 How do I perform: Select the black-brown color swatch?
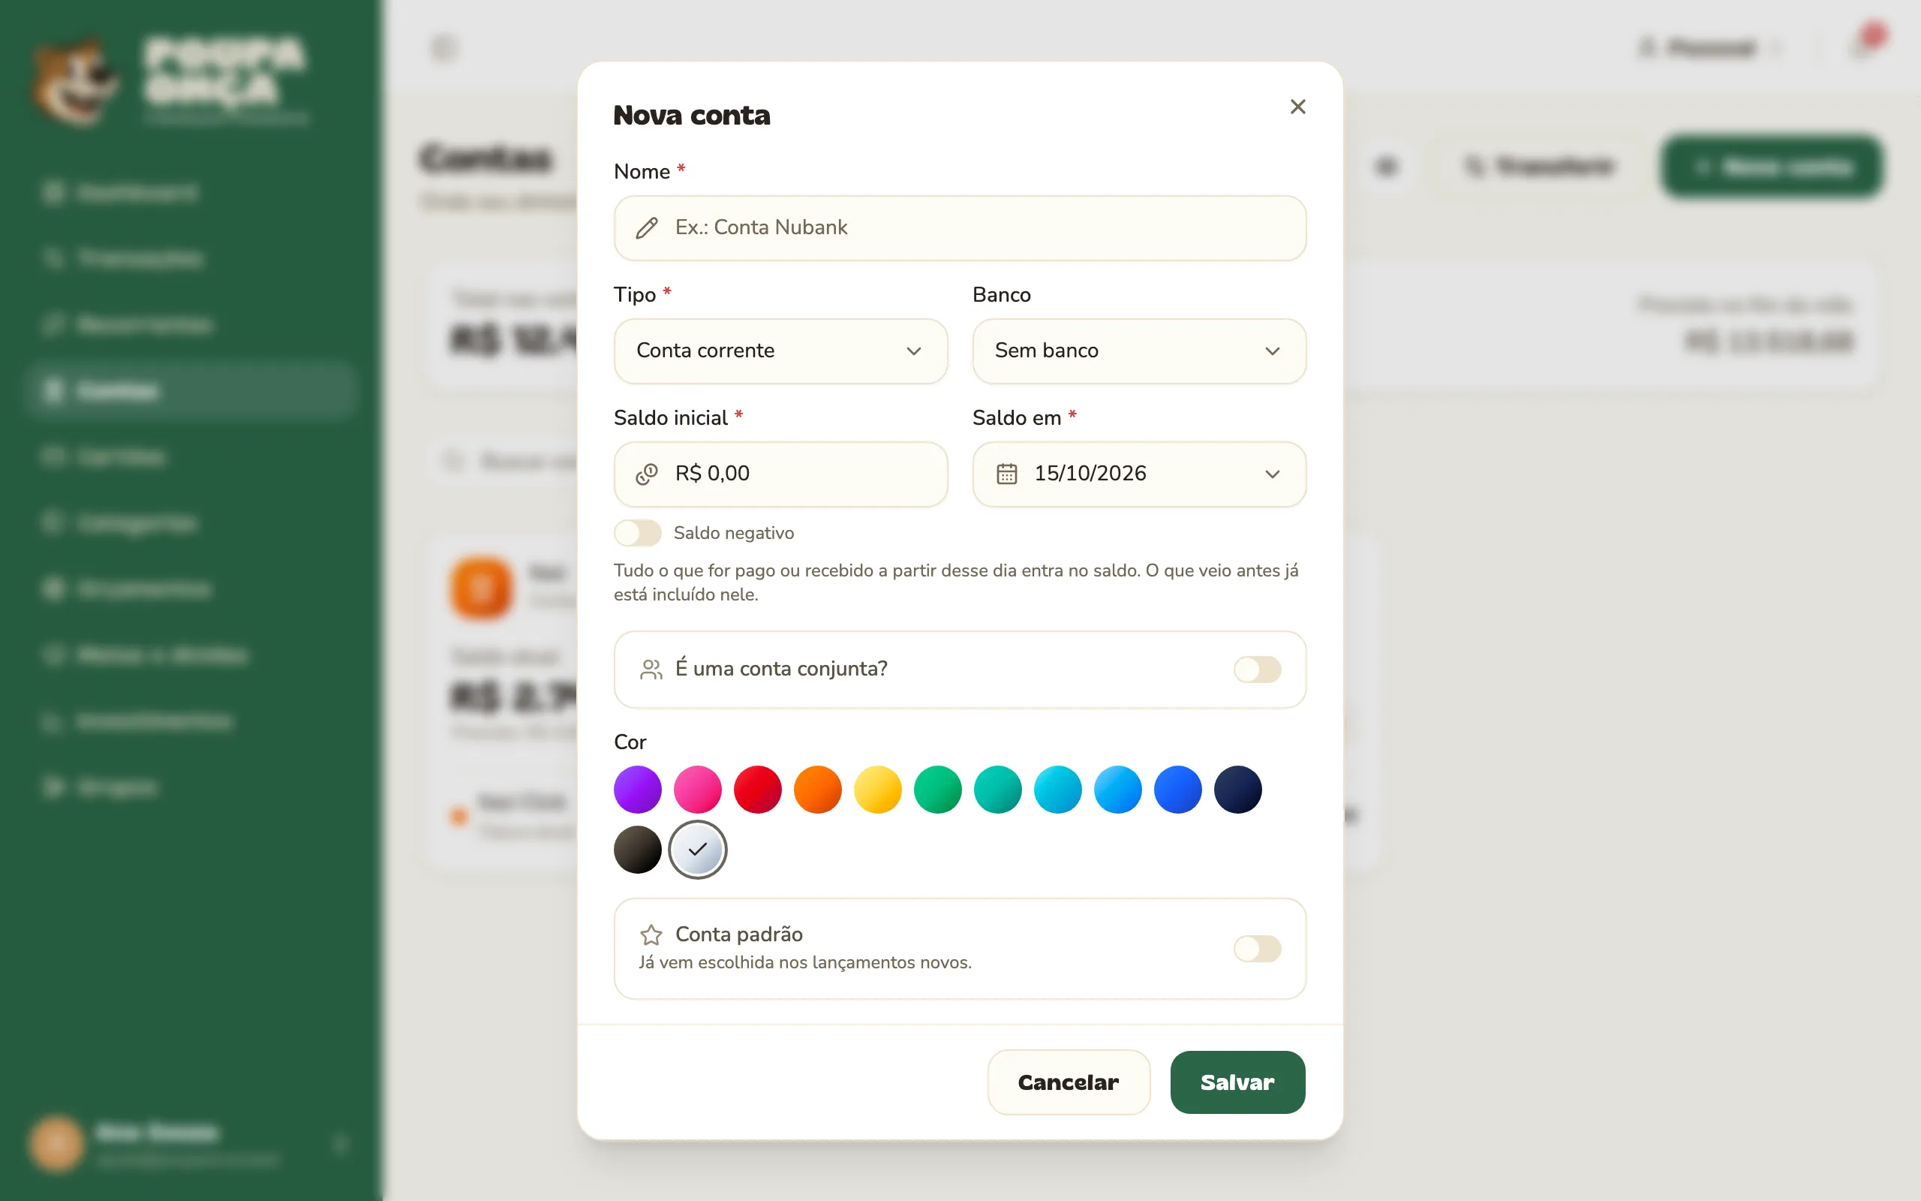637,850
